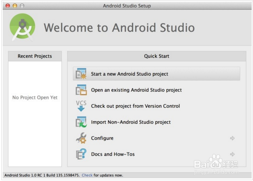The height and width of the screenshot is (181, 253).
Task: Start a new Android Studio project
Action: [x=156, y=74]
